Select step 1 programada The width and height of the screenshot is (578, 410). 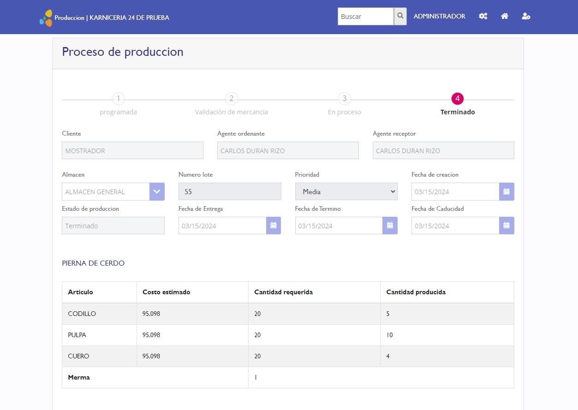[119, 99]
